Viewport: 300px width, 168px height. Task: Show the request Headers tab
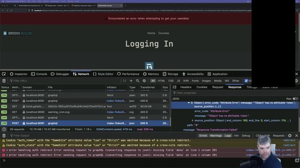coord(186,87)
